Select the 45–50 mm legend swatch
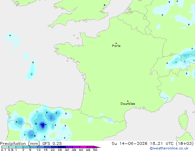195x151 pixels. tap(90, 147)
